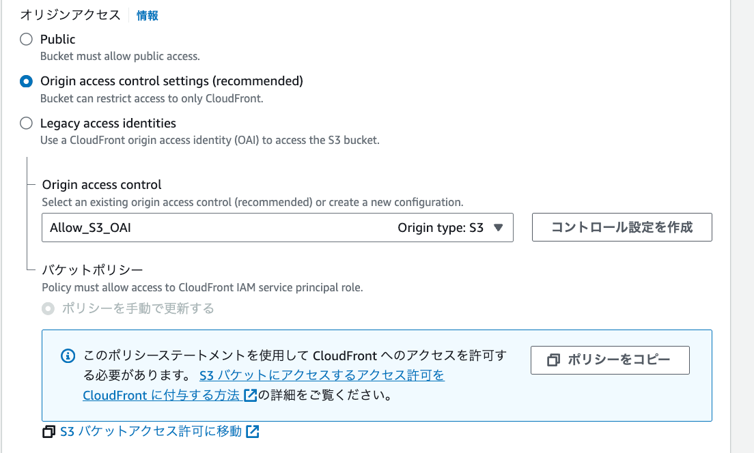Image resolution: width=754 pixels, height=453 pixels.
Task: Click the external link icon on S3 バケットアクセス許可に移動
Action: pyautogui.click(x=252, y=431)
